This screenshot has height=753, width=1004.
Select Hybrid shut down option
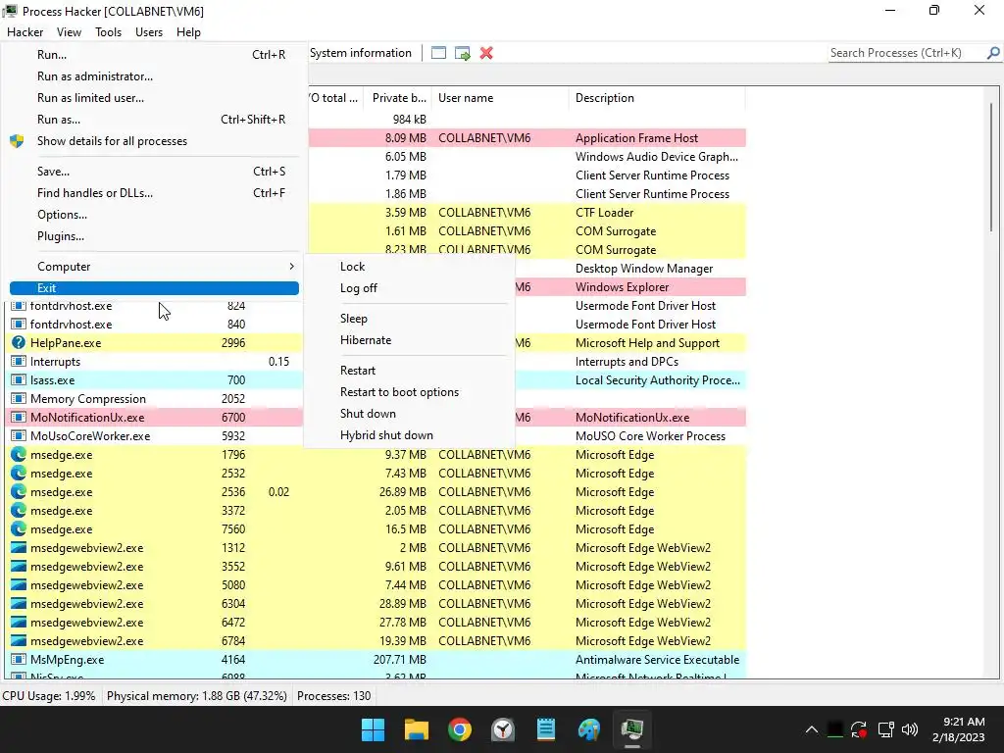coord(409,435)
